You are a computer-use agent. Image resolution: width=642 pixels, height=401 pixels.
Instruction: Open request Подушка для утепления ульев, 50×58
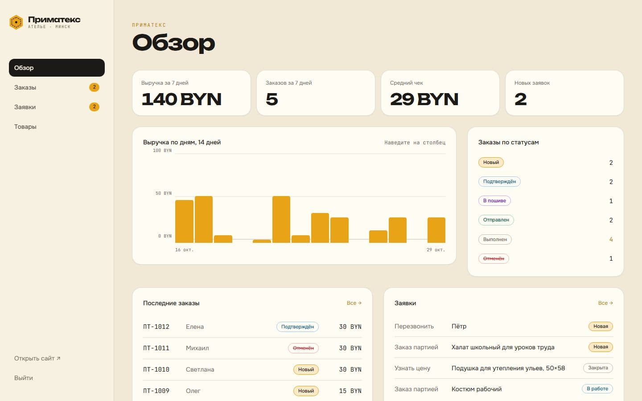point(504,368)
